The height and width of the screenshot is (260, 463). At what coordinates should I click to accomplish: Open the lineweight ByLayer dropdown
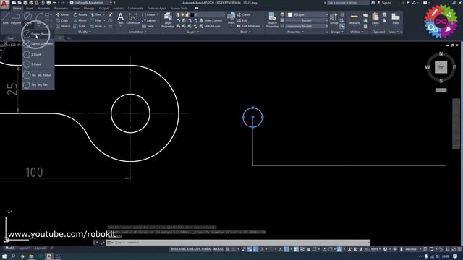[306, 20]
